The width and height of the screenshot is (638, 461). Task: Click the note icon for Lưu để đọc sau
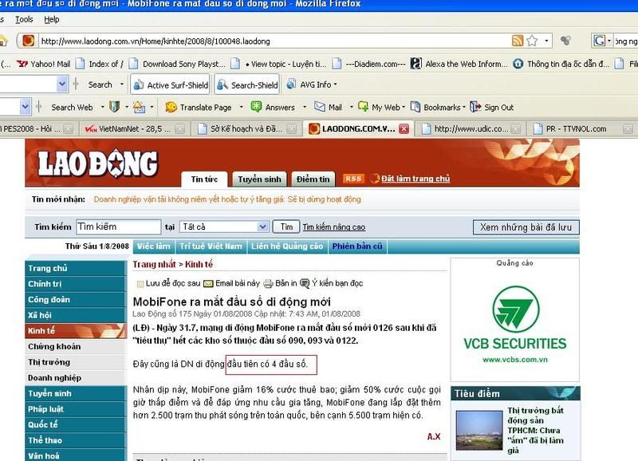(x=140, y=284)
